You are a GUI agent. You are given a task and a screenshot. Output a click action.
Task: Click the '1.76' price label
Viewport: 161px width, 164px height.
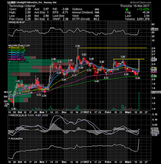pos(30,93)
